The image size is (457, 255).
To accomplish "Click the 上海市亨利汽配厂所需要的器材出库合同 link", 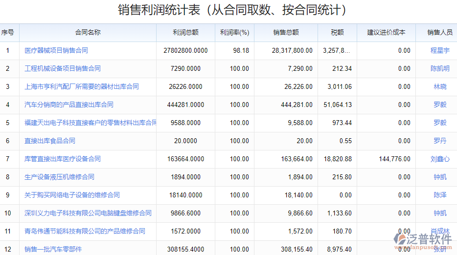I will [82, 86].
